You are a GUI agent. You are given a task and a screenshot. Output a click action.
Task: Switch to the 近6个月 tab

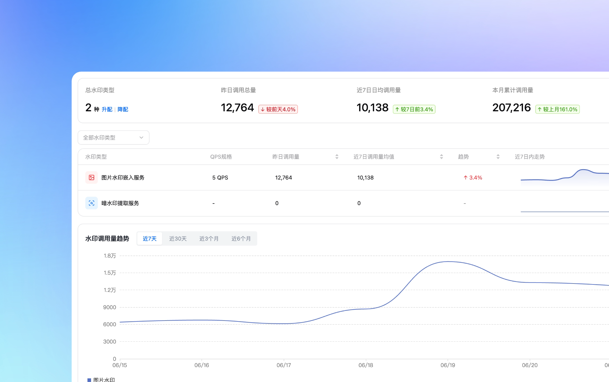[241, 238]
